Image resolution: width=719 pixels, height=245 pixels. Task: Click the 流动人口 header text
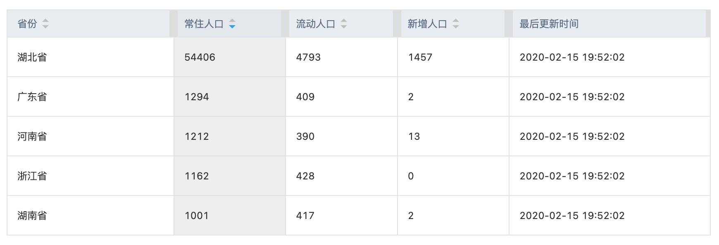(x=316, y=24)
